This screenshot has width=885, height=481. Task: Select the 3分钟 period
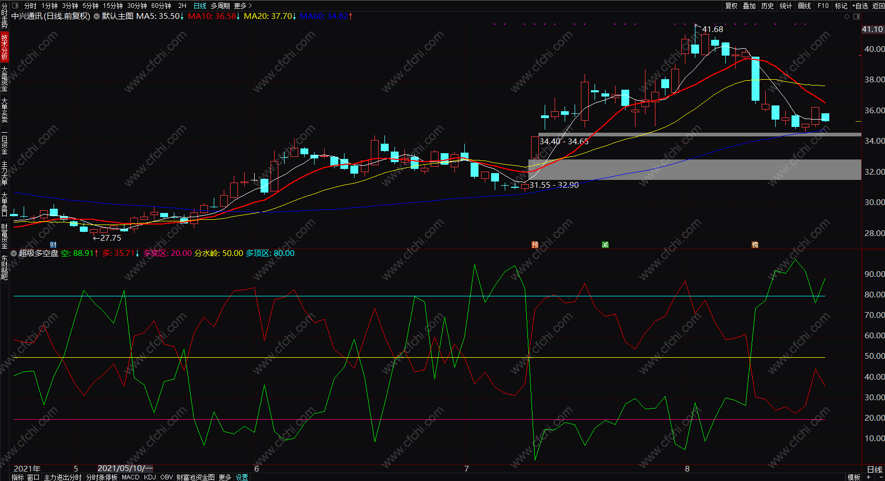pos(70,6)
